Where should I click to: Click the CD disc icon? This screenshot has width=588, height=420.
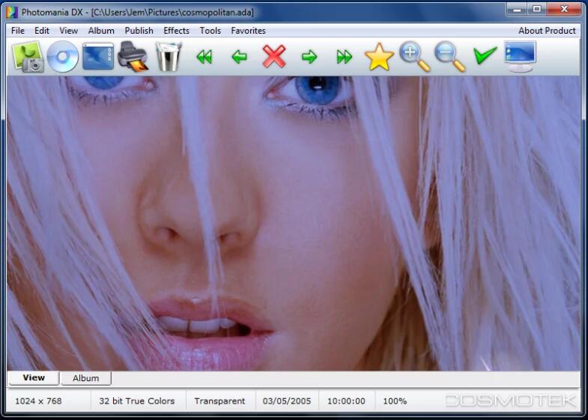click(62, 57)
